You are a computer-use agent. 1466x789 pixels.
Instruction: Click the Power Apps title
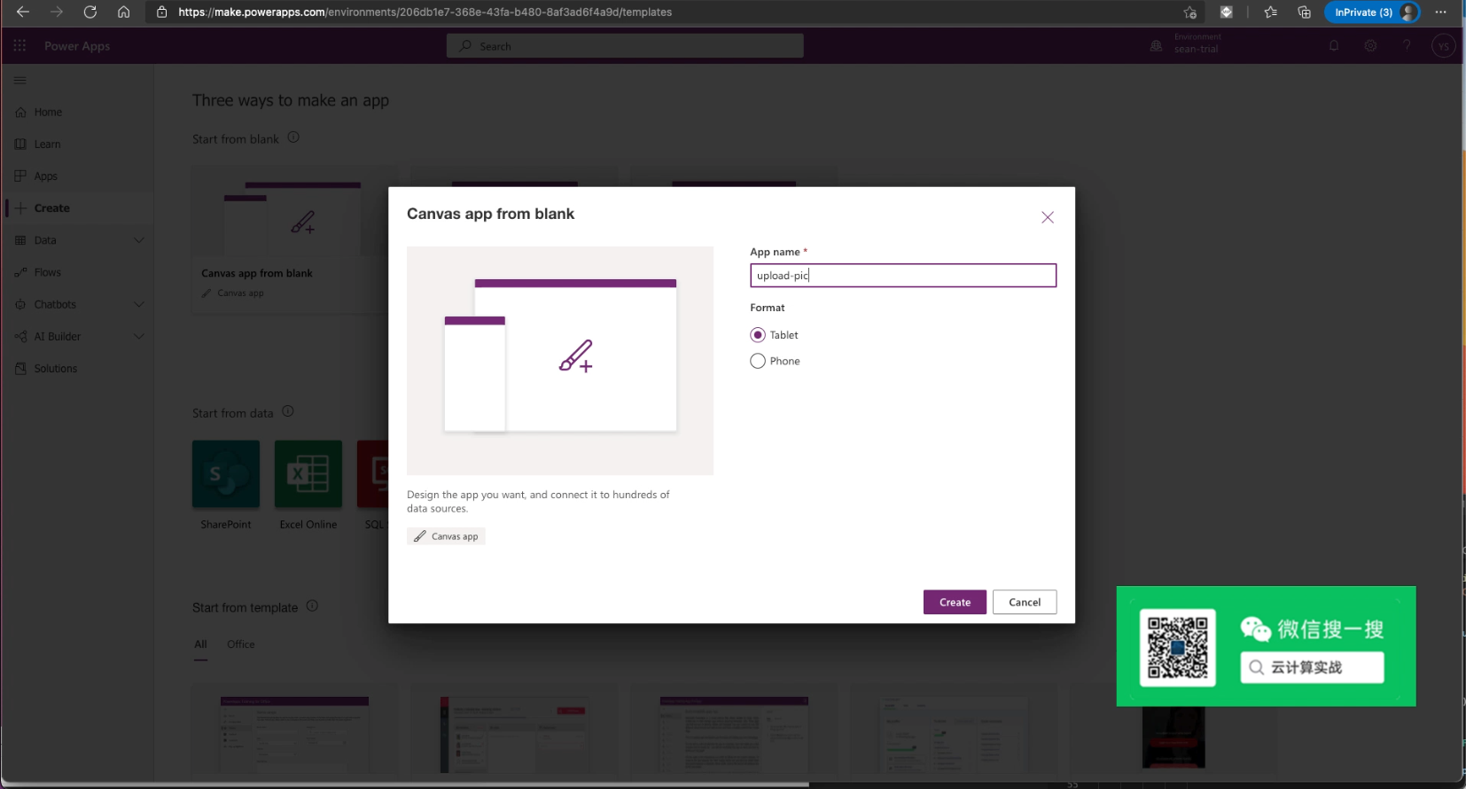coord(77,46)
